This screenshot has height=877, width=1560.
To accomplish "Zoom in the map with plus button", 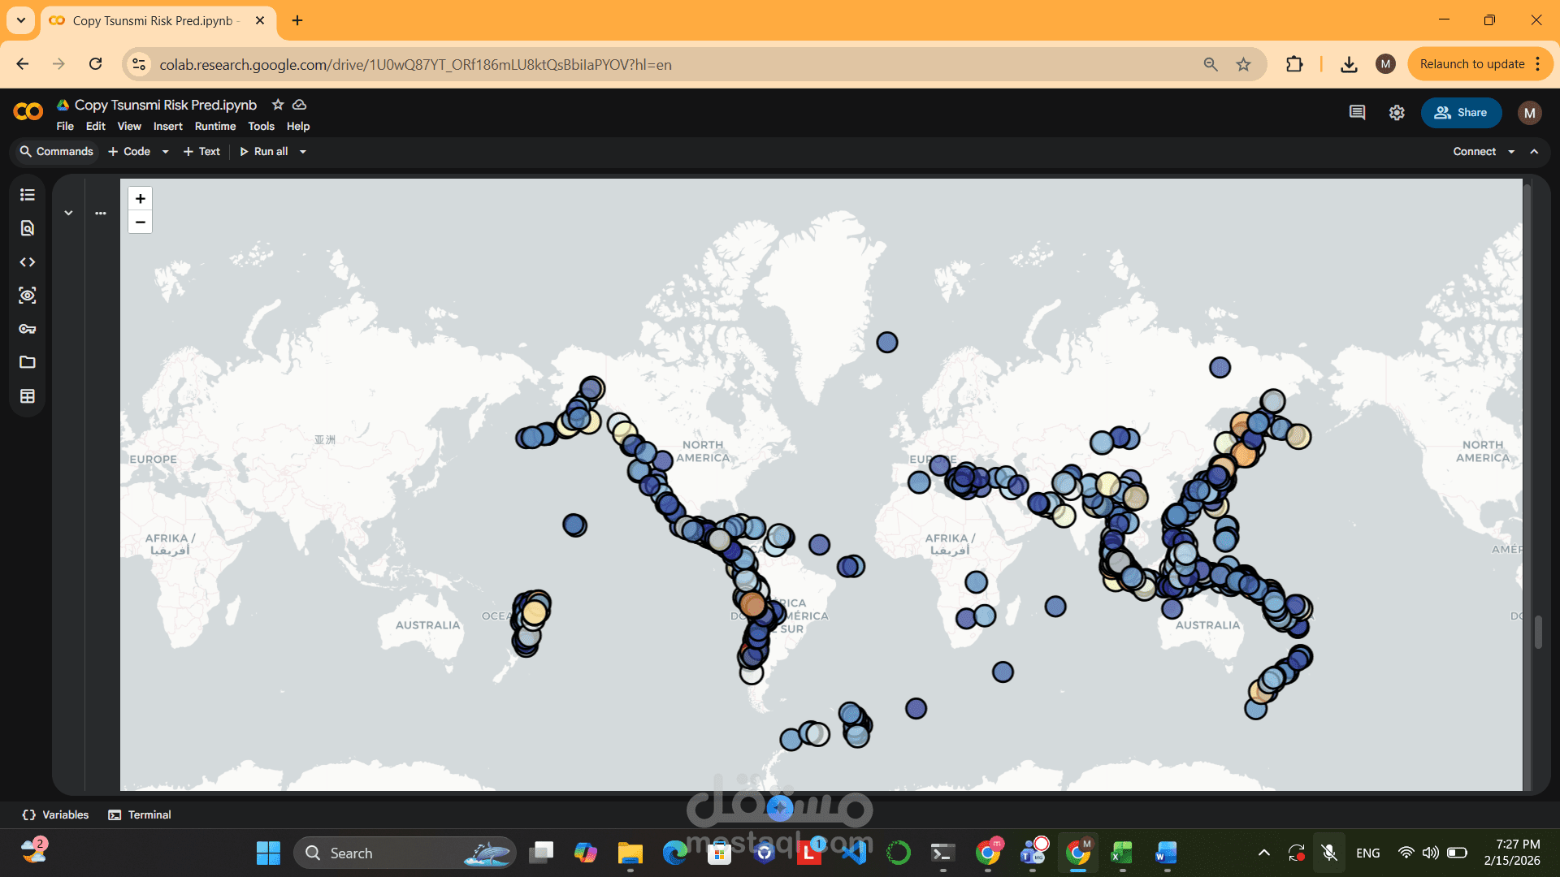I will pos(141,199).
